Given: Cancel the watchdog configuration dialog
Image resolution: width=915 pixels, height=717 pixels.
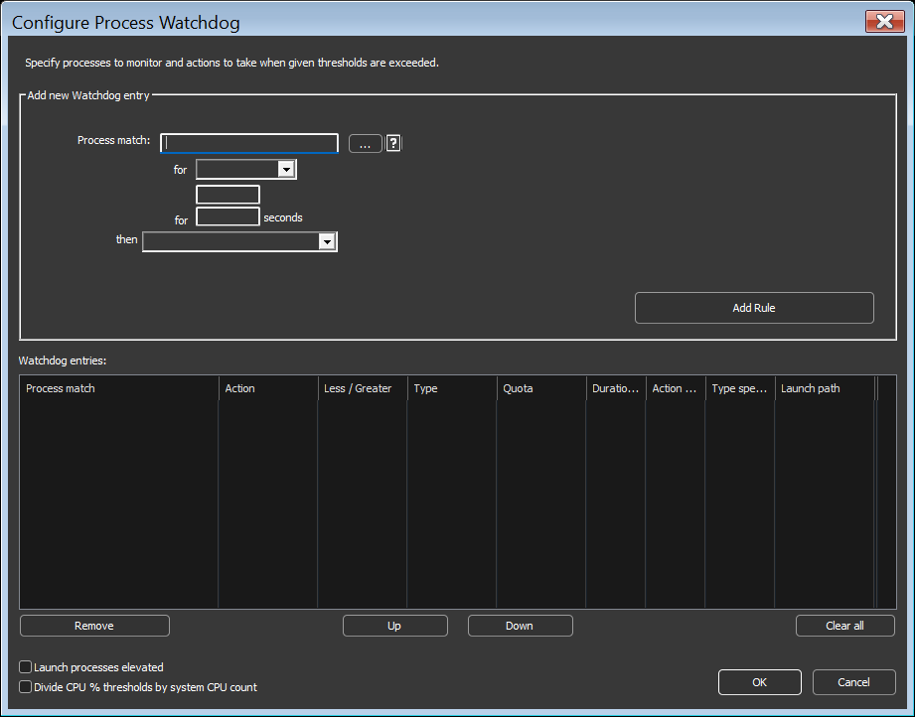Looking at the screenshot, I should click(x=853, y=682).
